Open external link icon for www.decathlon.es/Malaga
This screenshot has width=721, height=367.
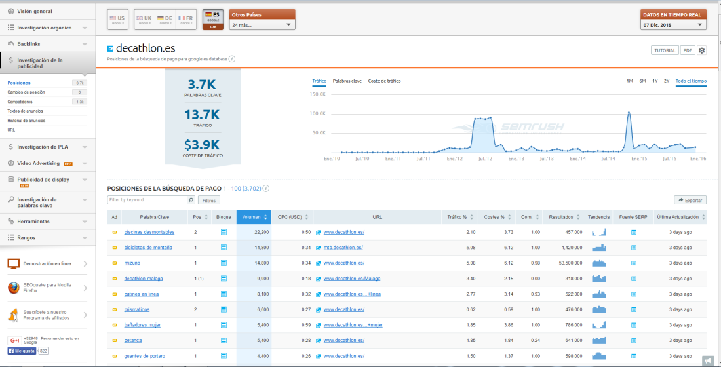(x=318, y=279)
